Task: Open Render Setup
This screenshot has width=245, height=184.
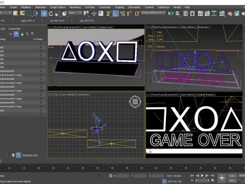Action: coord(230,13)
